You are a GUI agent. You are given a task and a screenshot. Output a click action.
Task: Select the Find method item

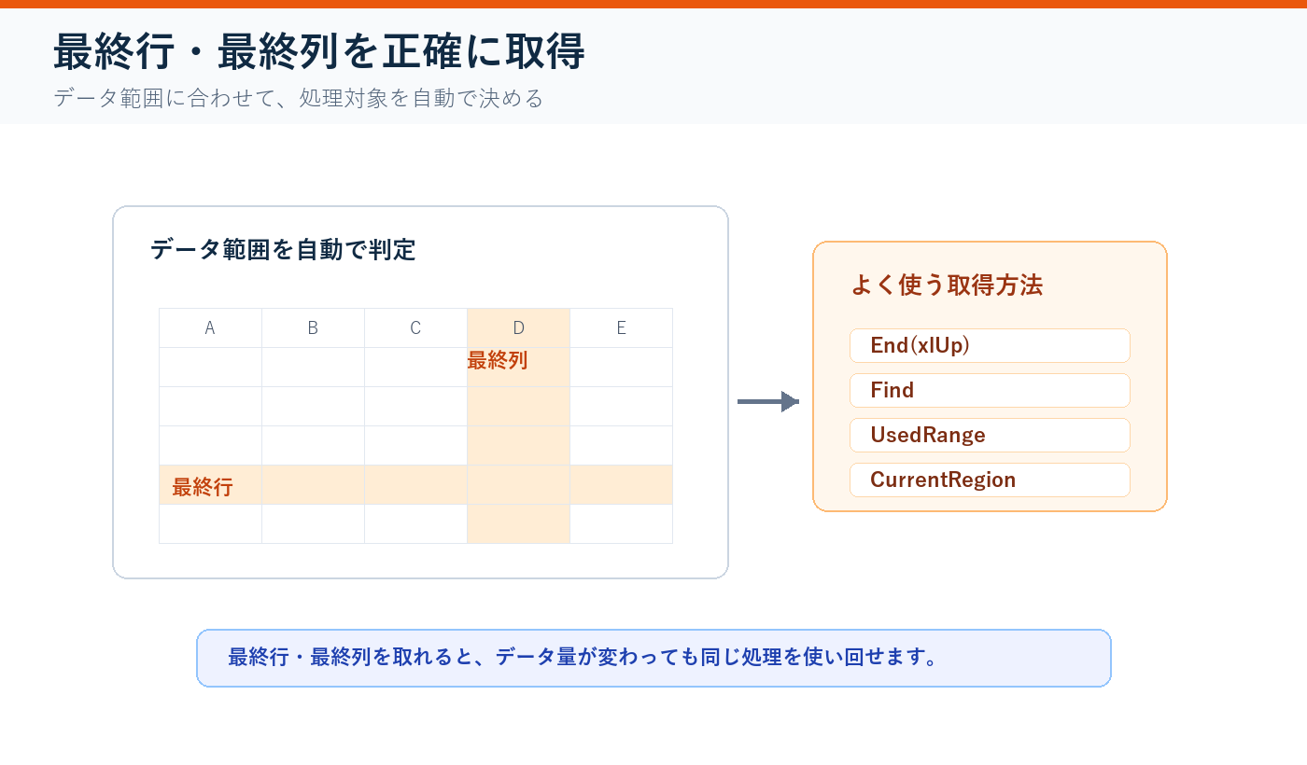coord(990,390)
